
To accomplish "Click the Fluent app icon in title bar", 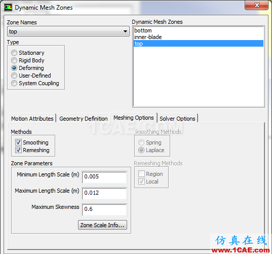I will (8, 8).
